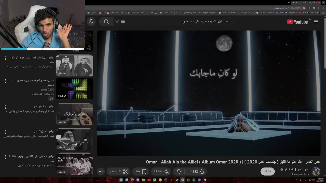
Task: Open the sama 2220 channel name
Action: [x=47, y=89]
